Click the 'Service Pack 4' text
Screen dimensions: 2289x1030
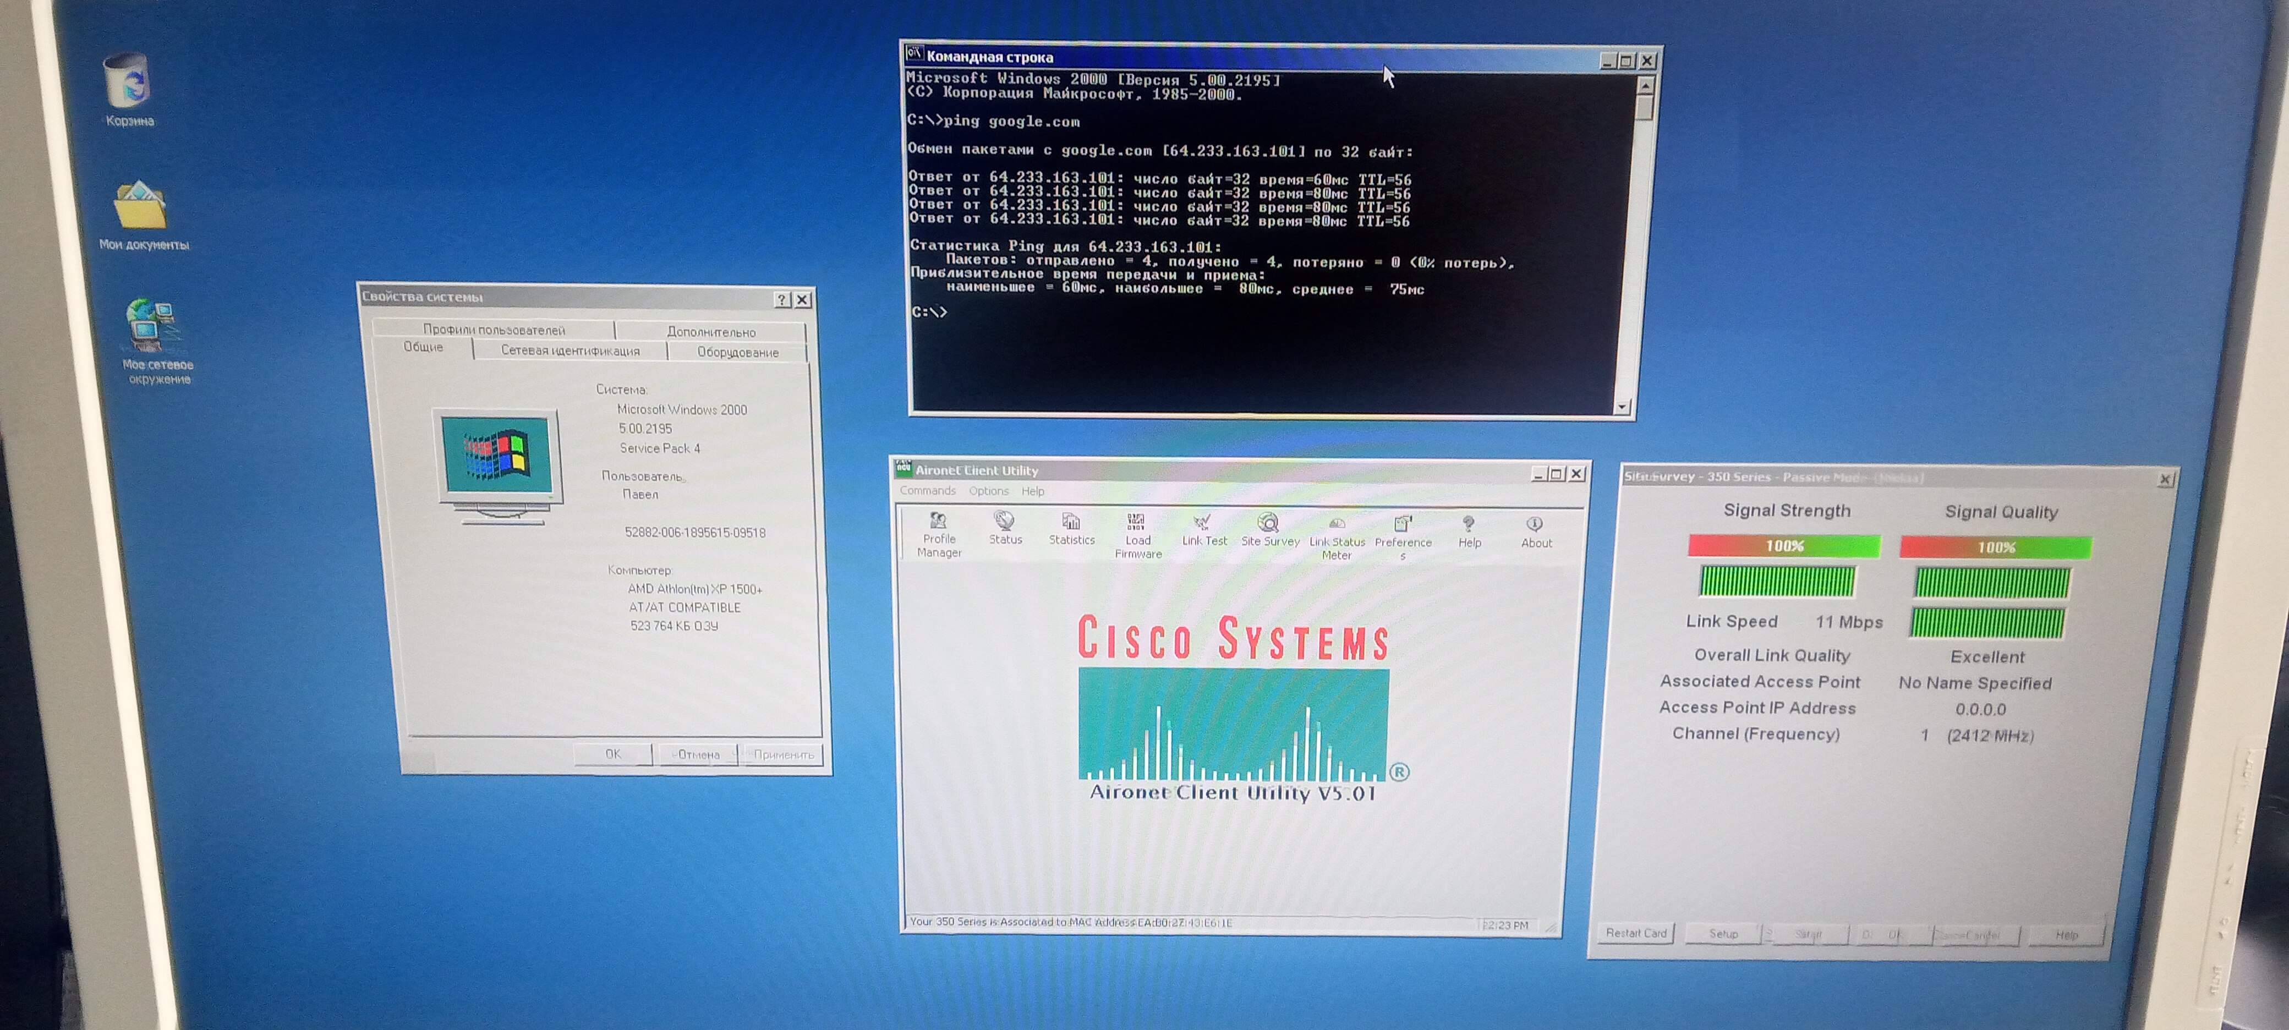pyautogui.click(x=659, y=449)
